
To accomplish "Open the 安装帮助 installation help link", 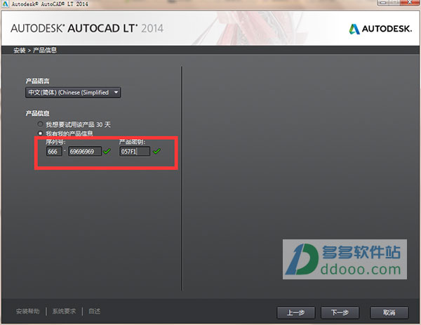I will click(x=27, y=311).
